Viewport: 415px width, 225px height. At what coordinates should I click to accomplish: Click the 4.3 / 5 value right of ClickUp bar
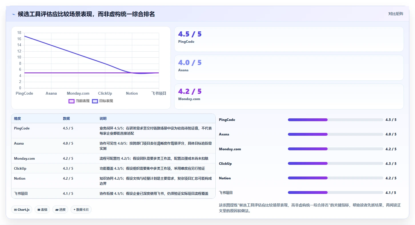click(391, 164)
